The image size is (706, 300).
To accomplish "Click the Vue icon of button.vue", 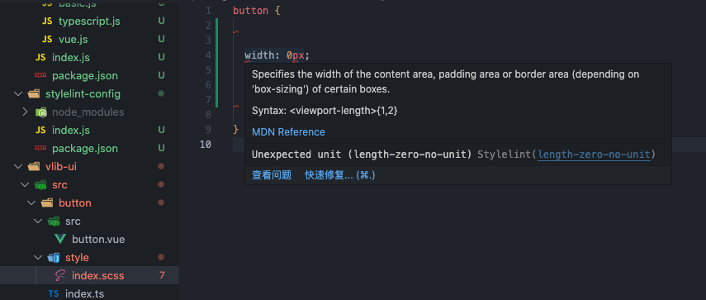I will coord(60,239).
